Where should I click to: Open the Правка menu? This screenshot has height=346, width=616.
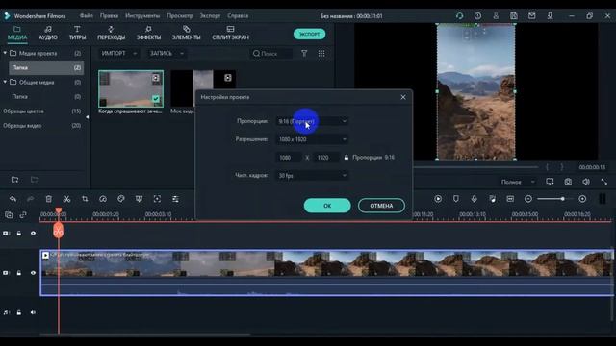[x=109, y=16]
